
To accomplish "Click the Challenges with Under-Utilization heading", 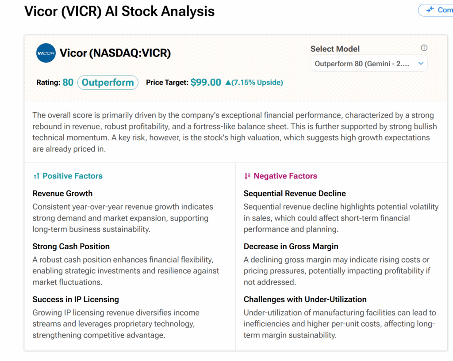I will coord(305,300).
